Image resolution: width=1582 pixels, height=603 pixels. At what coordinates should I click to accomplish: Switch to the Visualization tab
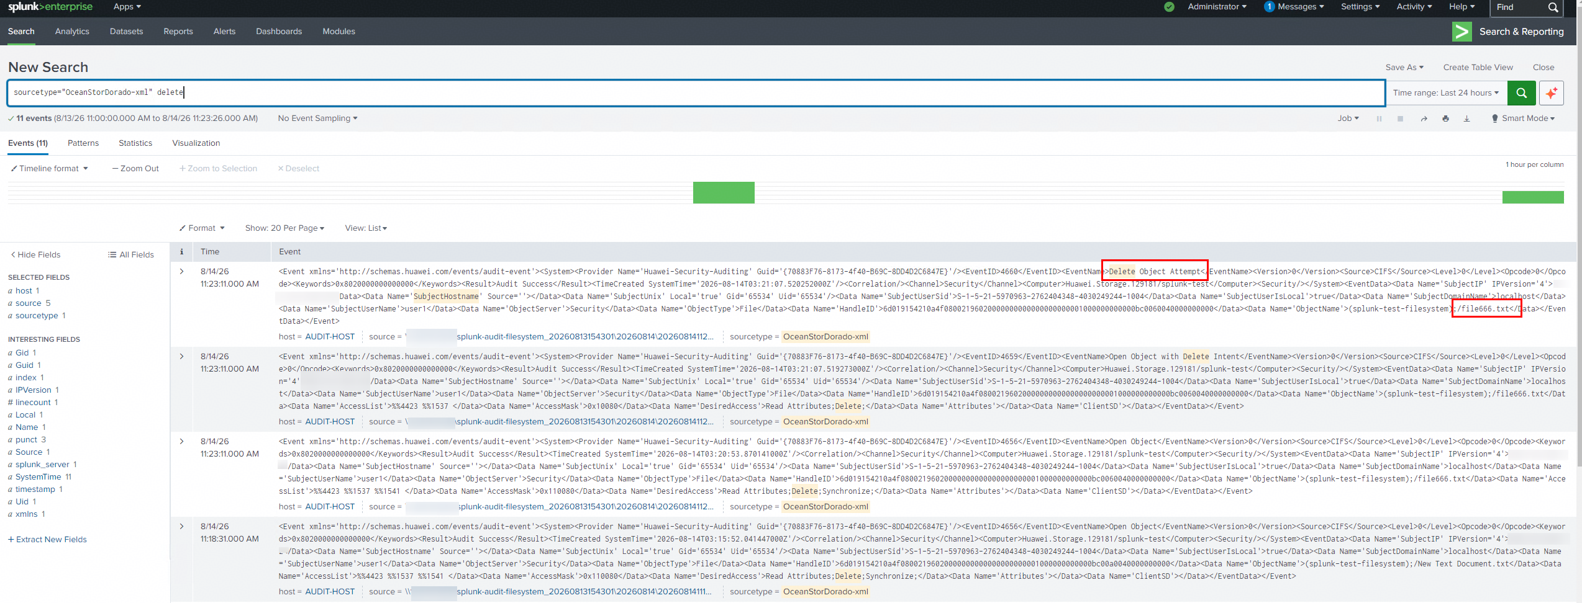pos(196,143)
